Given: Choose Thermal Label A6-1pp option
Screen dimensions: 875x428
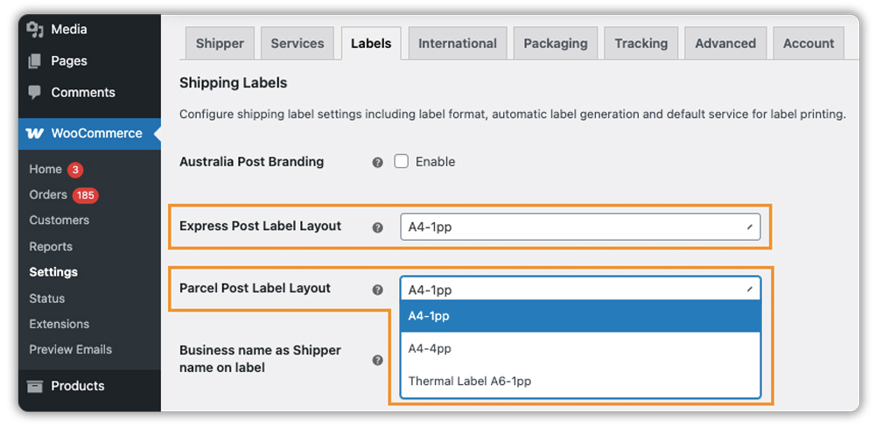Looking at the screenshot, I should (580, 381).
